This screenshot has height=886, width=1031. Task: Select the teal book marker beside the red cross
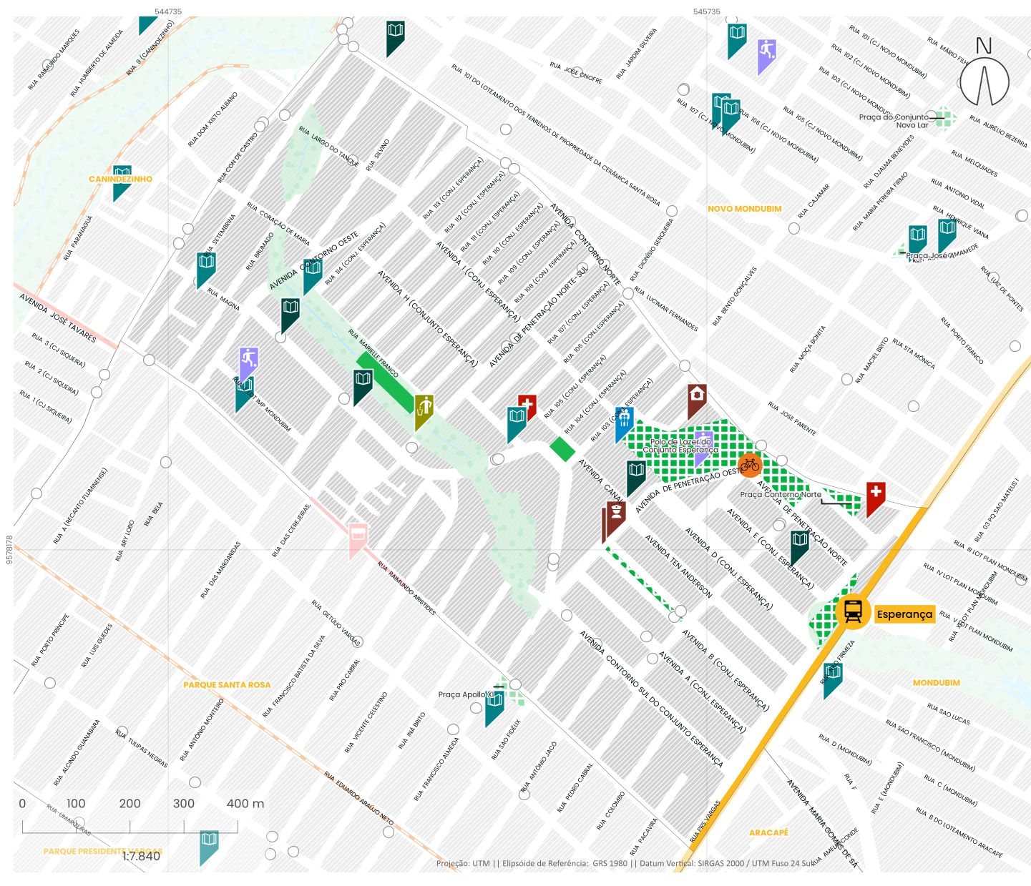click(517, 424)
